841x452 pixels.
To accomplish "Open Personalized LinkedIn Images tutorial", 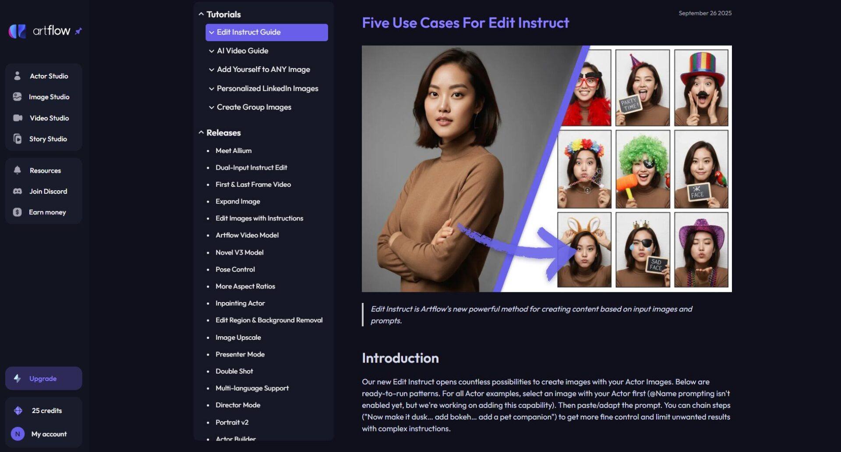I will [x=267, y=89].
